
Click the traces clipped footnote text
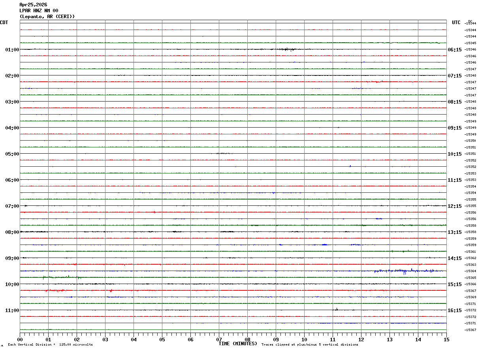click(310, 345)
